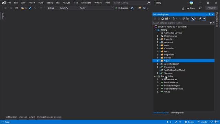The height and width of the screenshot is (124, 220).
Task: Expand the Dependencies node under Rocky
Action: coord(158,36)
